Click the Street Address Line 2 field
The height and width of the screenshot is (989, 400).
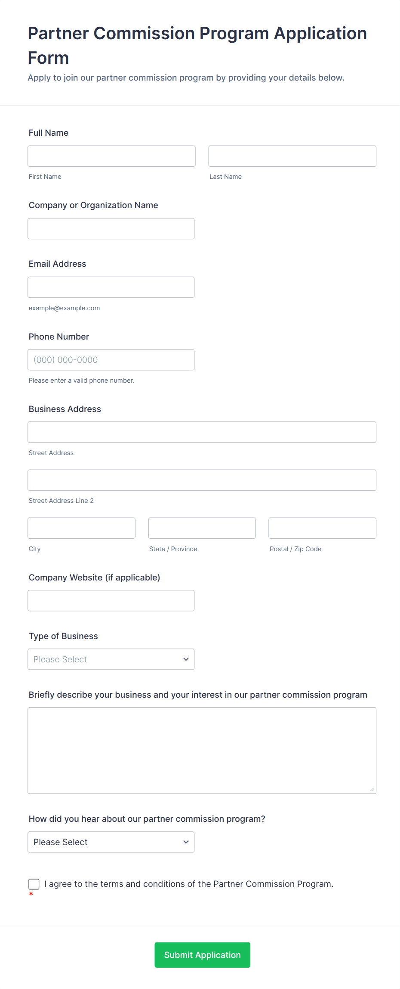pyautogui.click(x=202, y=480)
